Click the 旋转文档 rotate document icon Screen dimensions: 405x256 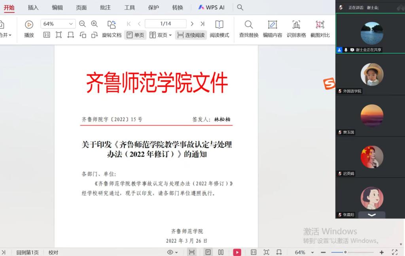click(x=112, y=24)
